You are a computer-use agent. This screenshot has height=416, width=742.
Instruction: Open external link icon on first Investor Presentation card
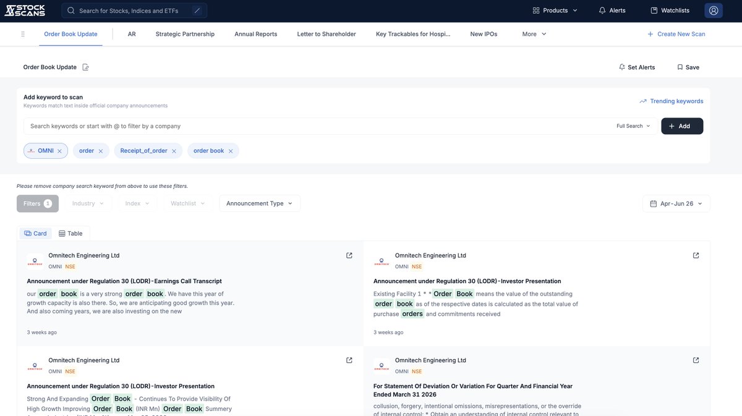(x=696, y=255)
